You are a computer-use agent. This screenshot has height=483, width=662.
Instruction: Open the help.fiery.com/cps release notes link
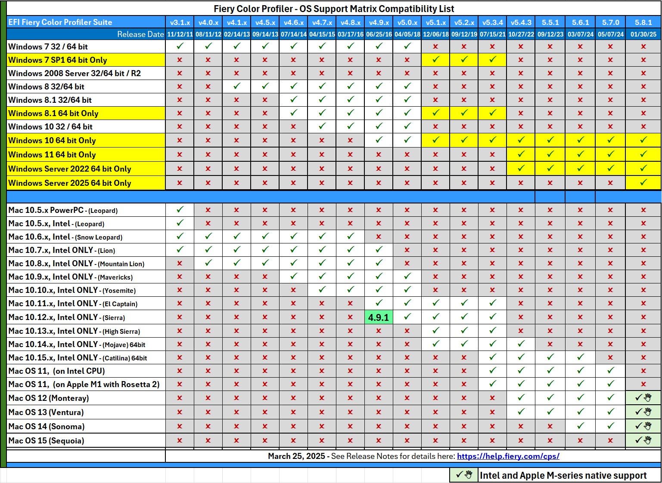point(508,456)
